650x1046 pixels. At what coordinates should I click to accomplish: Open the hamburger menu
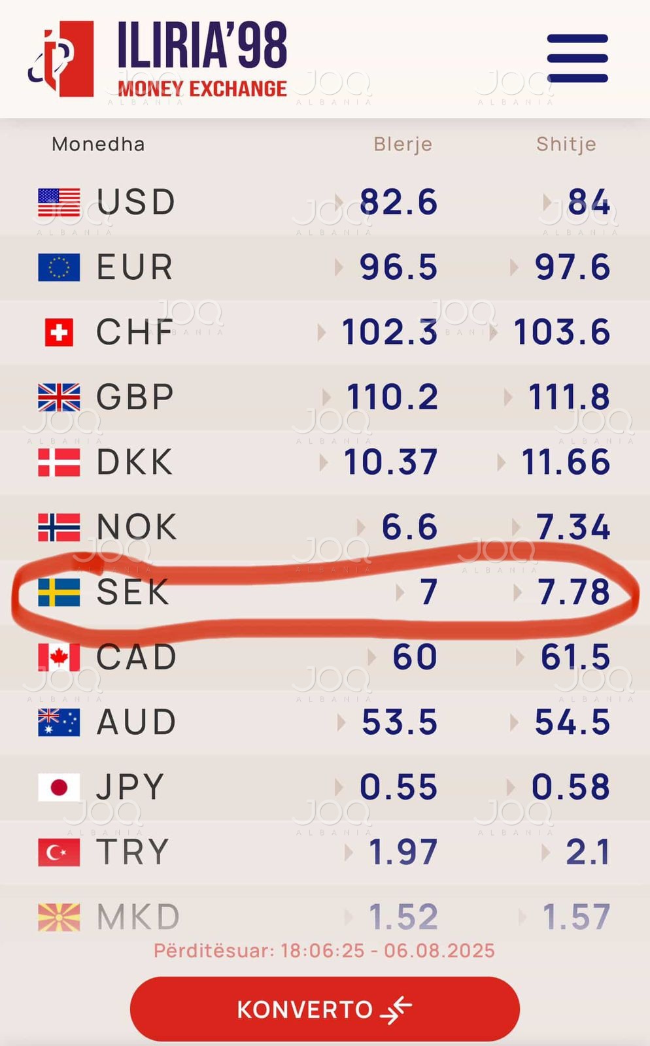[577, 58]
